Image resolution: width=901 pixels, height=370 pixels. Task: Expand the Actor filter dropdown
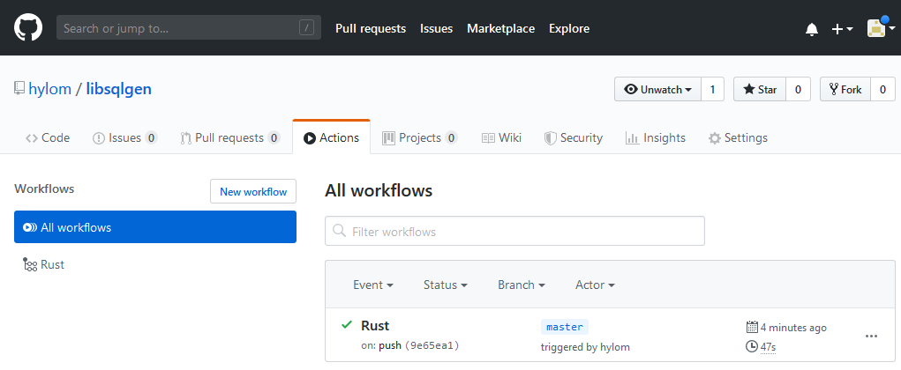point(596,285)
